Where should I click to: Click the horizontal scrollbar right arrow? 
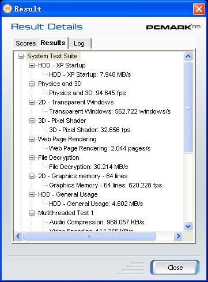pos(178,236)
